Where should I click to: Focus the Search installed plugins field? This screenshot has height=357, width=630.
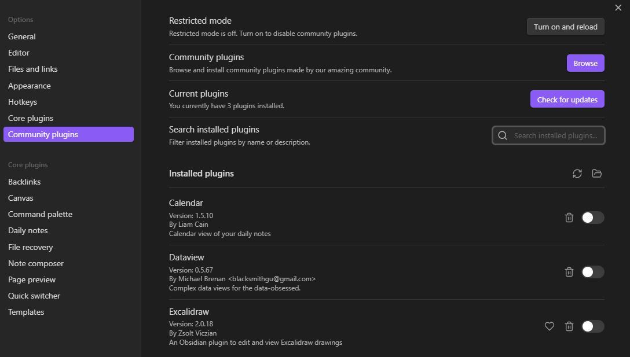548,136
